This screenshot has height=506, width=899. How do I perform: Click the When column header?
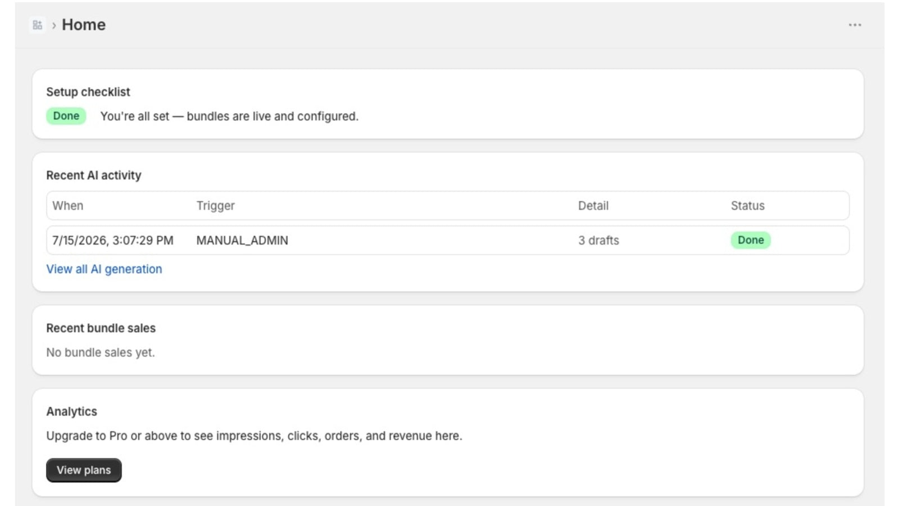[68, 206]
